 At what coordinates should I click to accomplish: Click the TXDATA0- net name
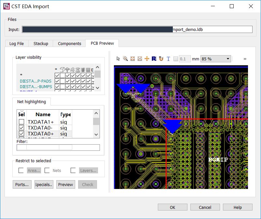tap(40, 128)
